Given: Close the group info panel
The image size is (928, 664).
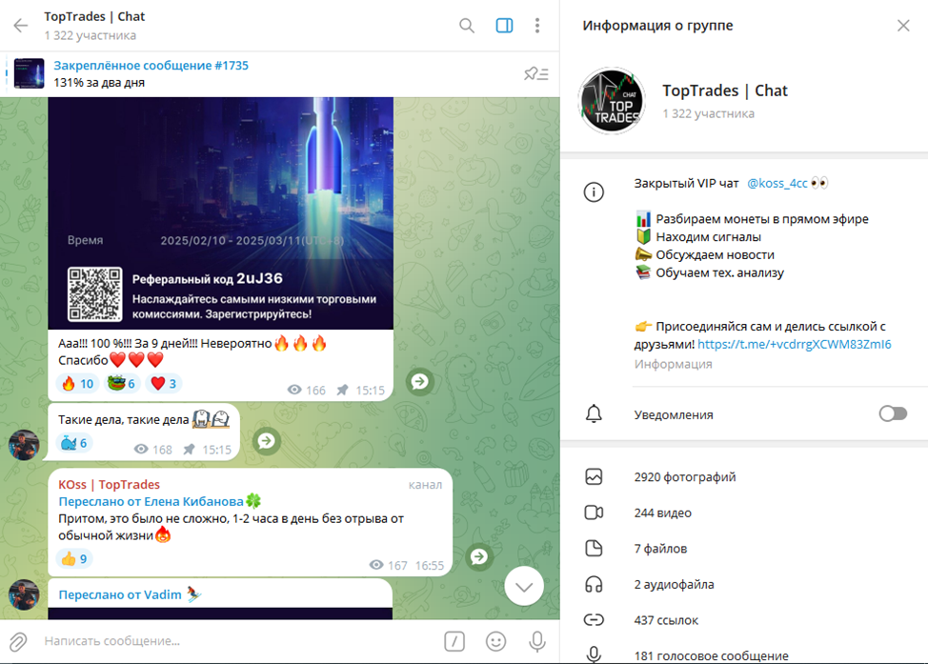Looking at the screenshot, I should (x=903, y=26).
